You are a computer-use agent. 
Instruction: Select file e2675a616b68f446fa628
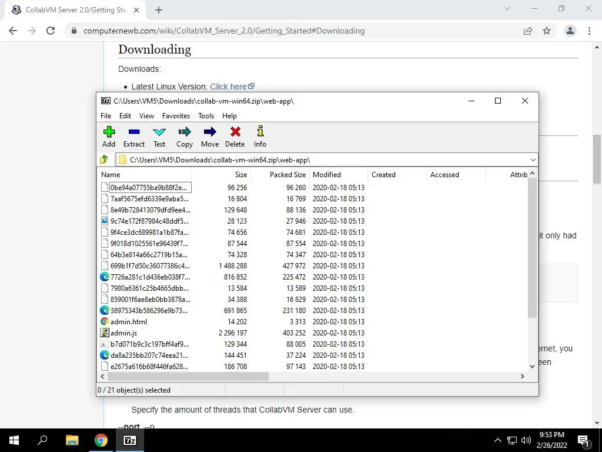tap(149, 366)
